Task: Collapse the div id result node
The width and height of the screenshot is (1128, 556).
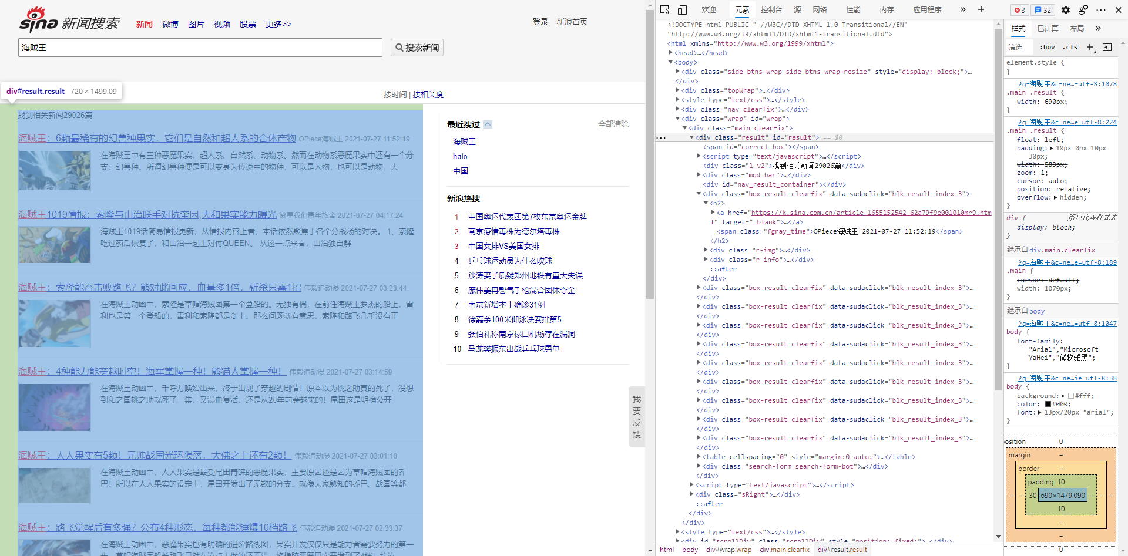Action: (691, 137)
